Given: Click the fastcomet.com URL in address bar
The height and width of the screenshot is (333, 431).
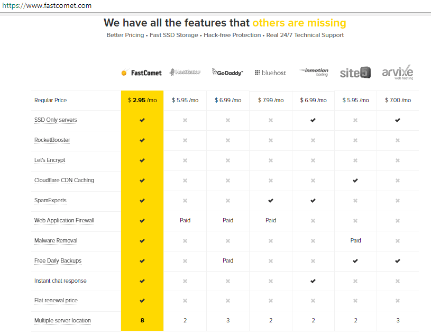Looking at the screenshot, I should coord(47,5).
